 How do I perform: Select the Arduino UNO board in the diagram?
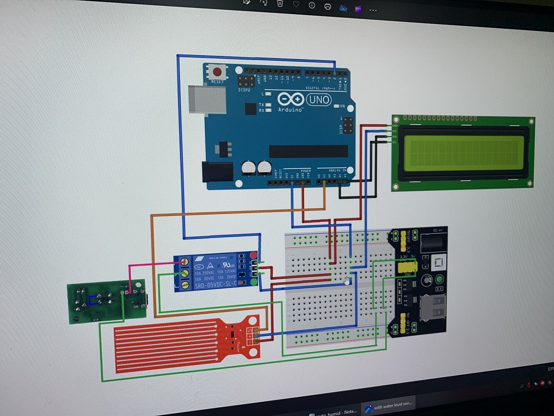(279, 125)
